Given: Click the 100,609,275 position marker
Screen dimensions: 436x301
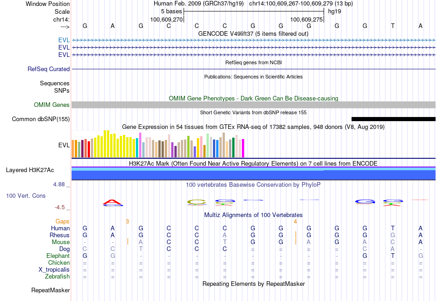Looking at the screenshot, I should click(307, 19).
